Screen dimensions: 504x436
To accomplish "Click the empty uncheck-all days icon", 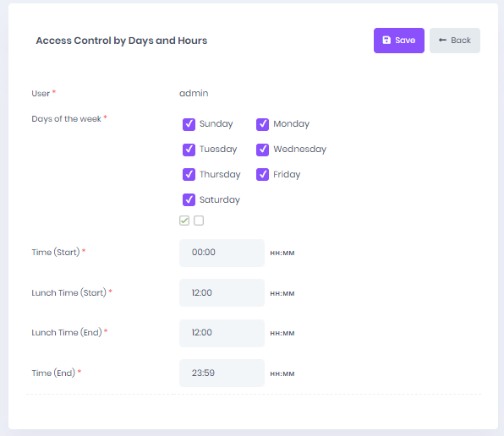I will pos(199,221).
